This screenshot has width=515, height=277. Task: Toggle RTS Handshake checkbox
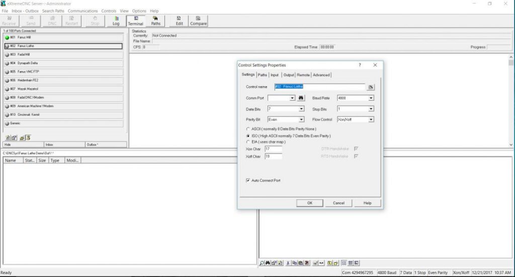tap(356, 156)
